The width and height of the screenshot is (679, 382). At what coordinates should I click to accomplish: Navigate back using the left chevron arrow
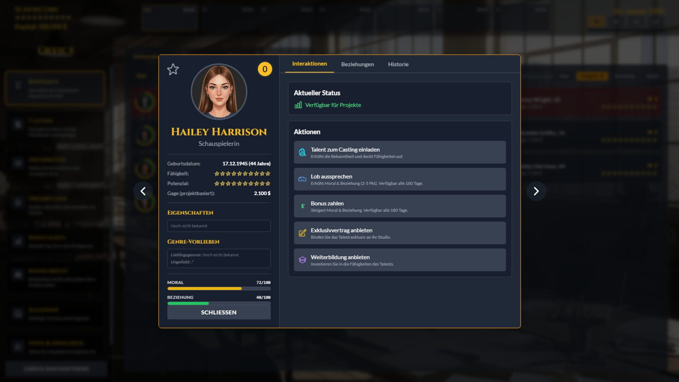click(x=143, y=191)
